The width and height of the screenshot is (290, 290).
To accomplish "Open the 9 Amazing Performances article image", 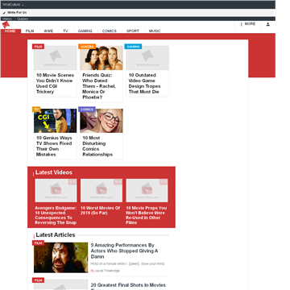I will click(x=60, y=258).
